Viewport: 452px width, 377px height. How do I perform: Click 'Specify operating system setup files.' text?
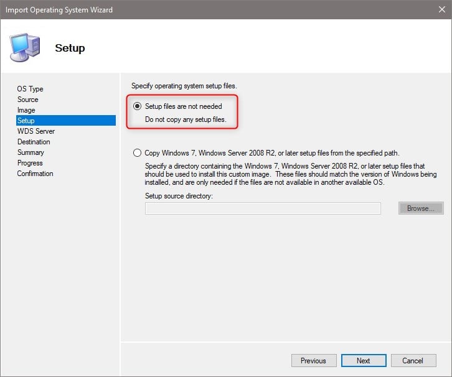184,86
